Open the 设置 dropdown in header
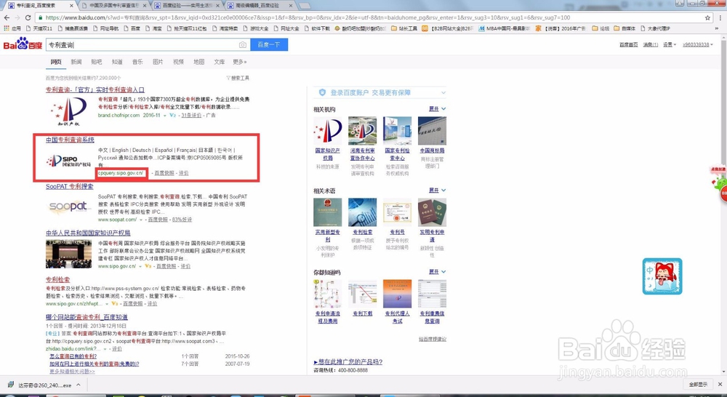This screenshot has width=727, height=397. [x=670, y=44]
